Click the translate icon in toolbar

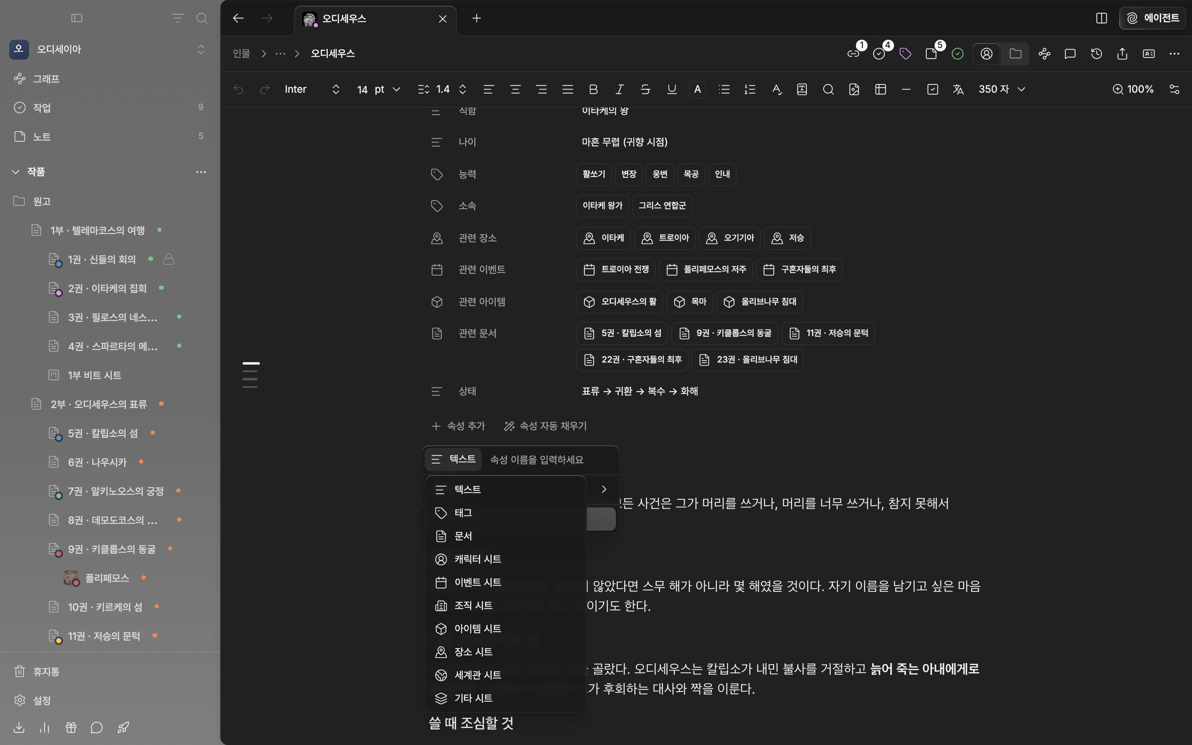[x=958, y=89]
